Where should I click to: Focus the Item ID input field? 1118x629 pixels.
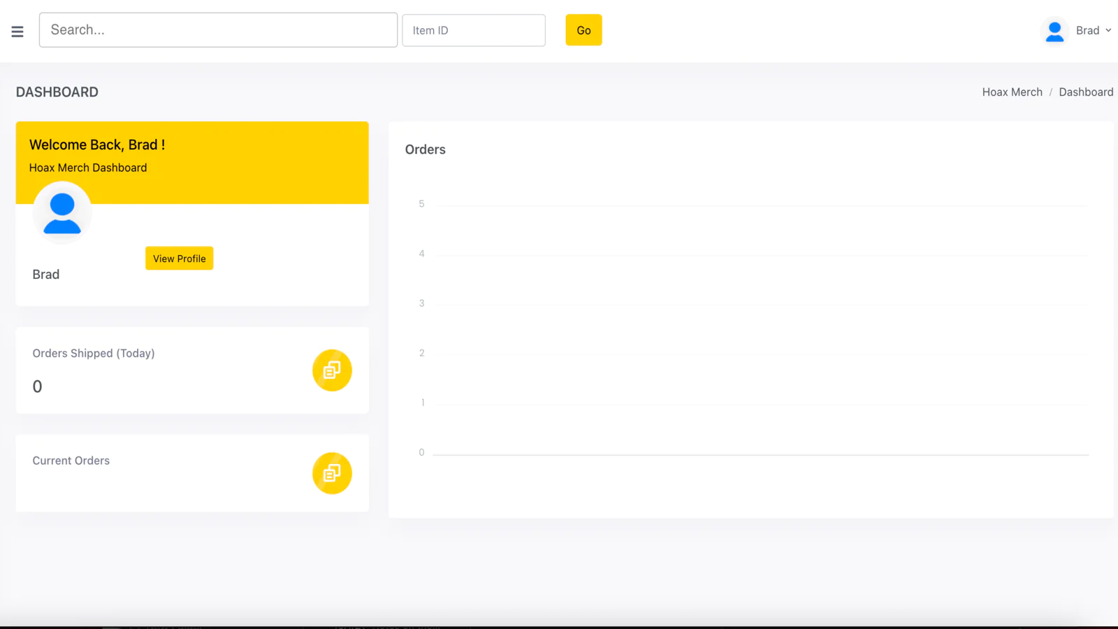tap(474, 30)
